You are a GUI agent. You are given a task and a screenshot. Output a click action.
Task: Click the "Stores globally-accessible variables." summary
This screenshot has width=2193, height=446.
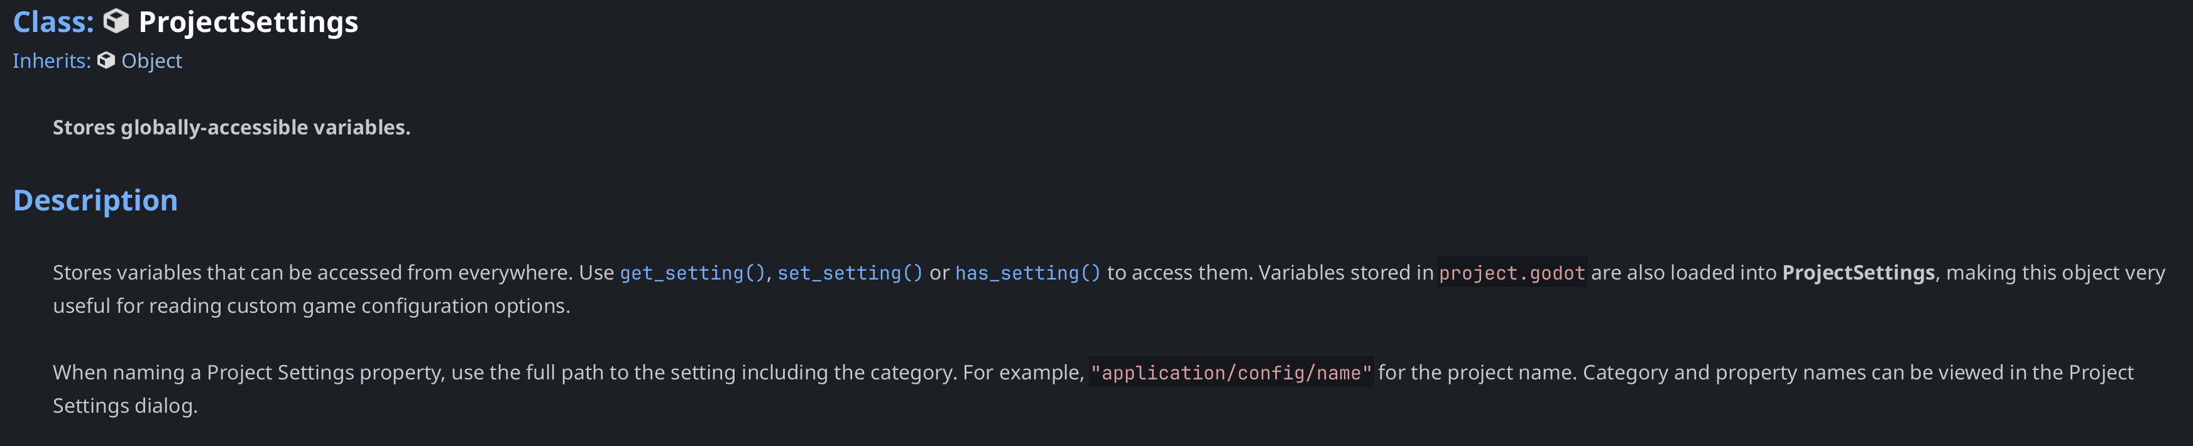232,127
